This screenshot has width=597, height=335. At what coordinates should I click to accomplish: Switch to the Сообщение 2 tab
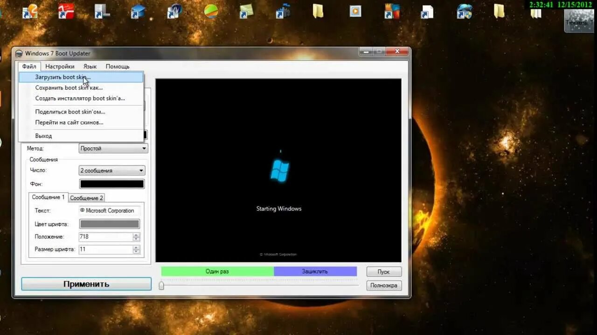coord(87,198)
